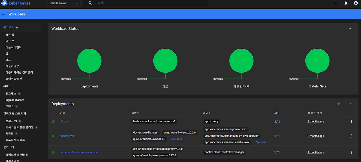
Task: Click chrony green status indicator
Action: (x=53, y=121)
